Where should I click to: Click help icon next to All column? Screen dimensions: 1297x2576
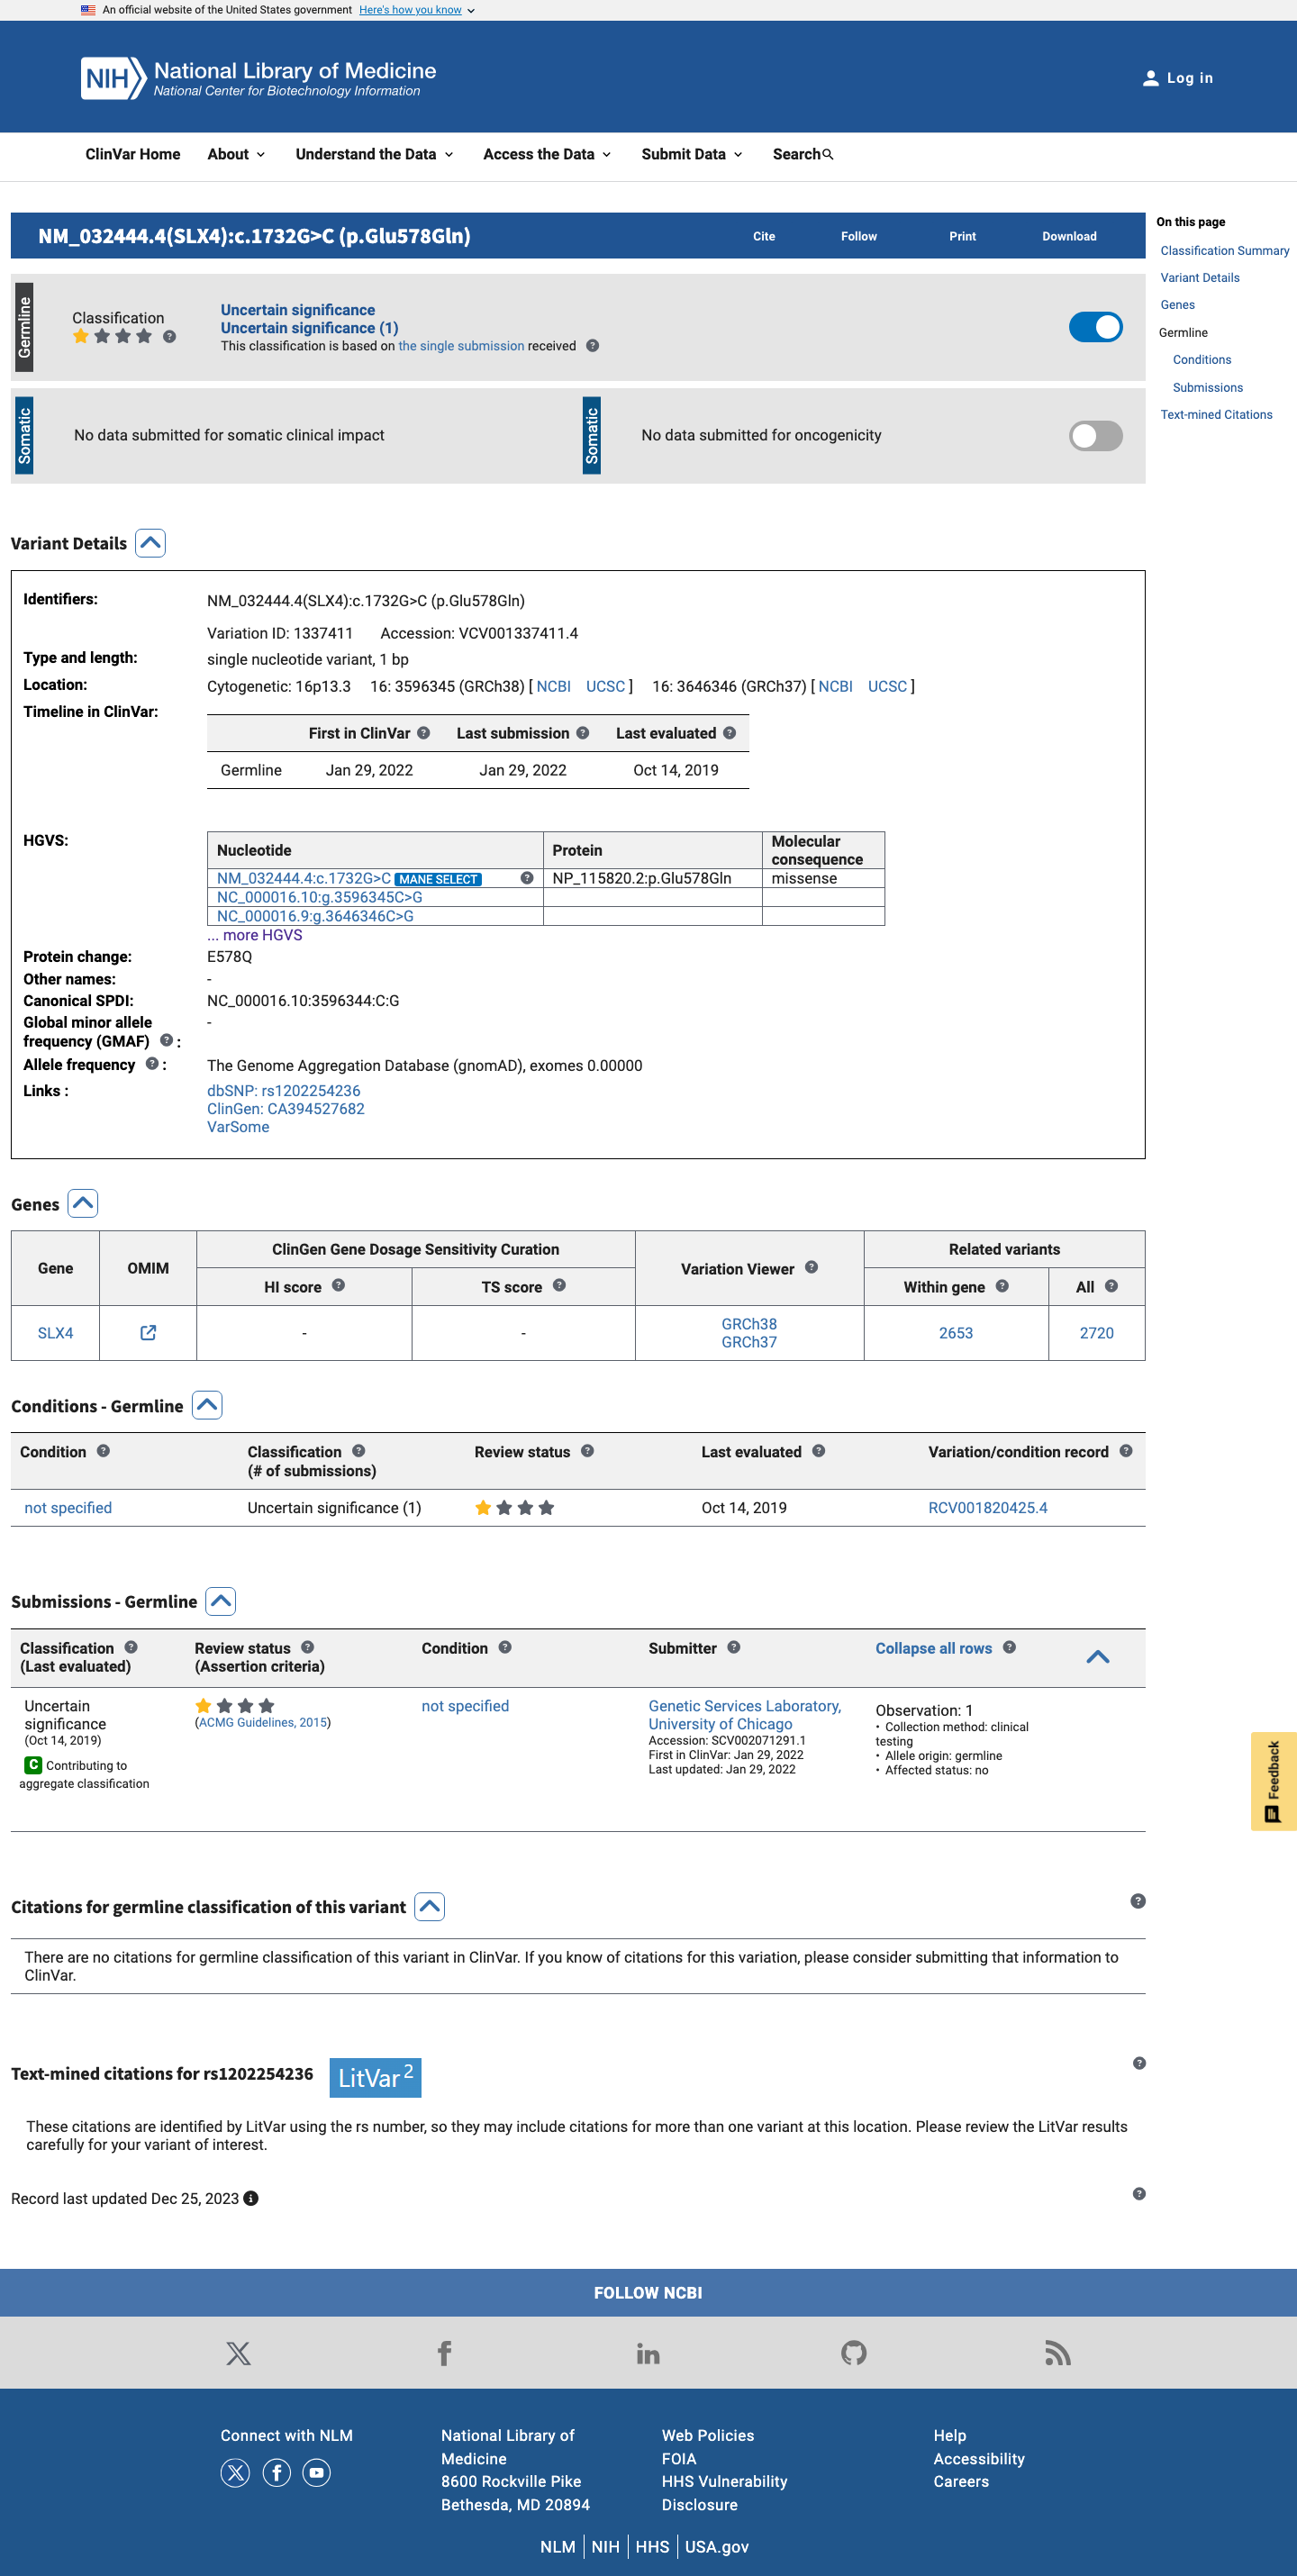[x=1111, y=1286]
